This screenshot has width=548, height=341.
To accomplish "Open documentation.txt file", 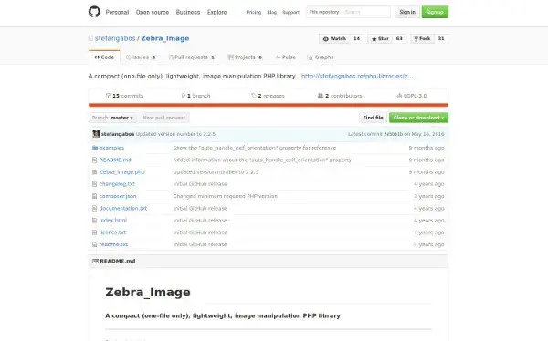I will pos(123,209).
